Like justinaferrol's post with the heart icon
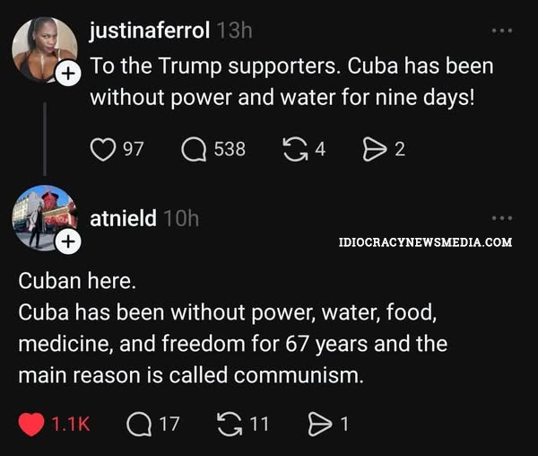The image size is (538, 456). tap(104, 149)
